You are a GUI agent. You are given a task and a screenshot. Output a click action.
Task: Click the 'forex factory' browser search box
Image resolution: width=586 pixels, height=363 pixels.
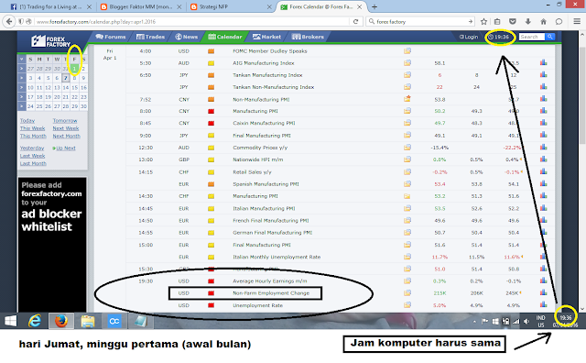(420, 22)
